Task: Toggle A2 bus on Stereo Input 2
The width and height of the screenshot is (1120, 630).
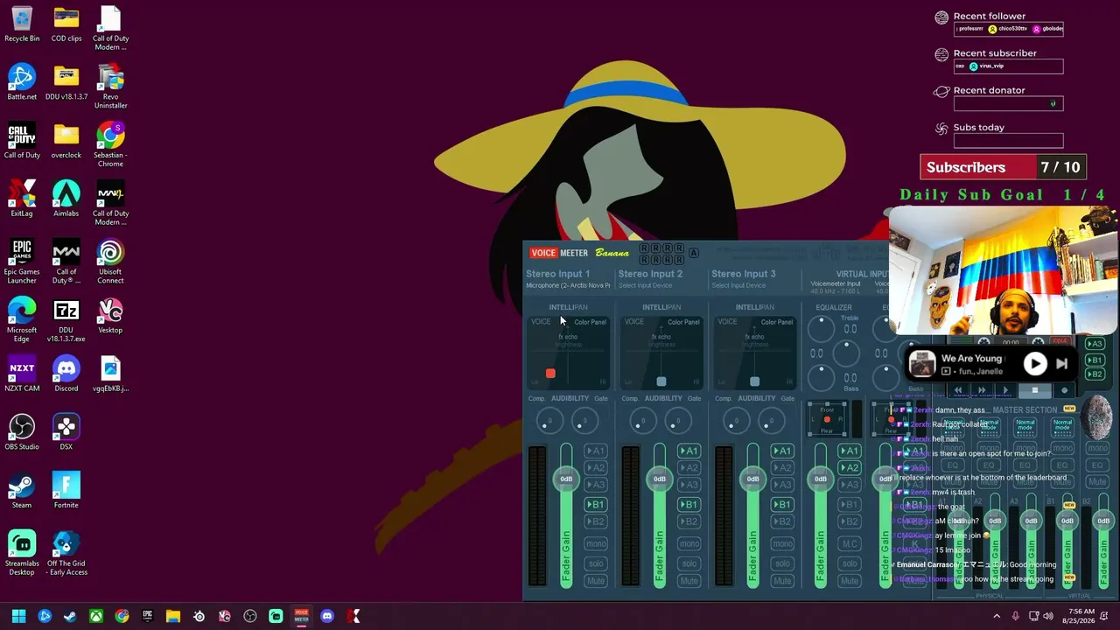Action: click(x=689, y=468)
